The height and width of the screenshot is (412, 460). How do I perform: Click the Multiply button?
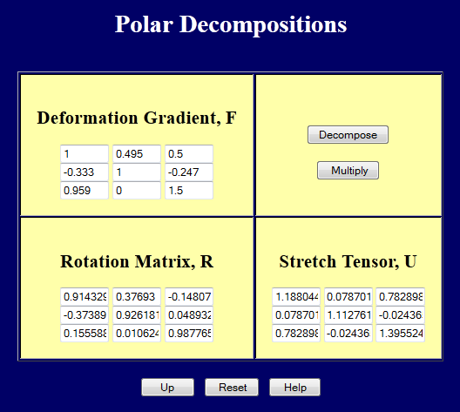(x=348, y=171)
